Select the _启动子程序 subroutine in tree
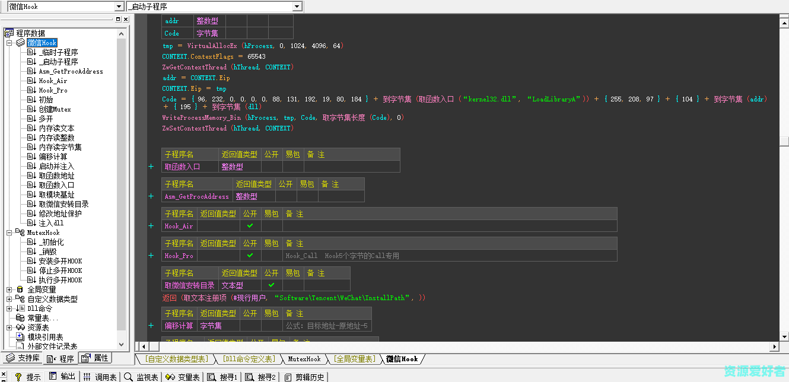The width and height of the screenshot is (789, 382). 58,62
